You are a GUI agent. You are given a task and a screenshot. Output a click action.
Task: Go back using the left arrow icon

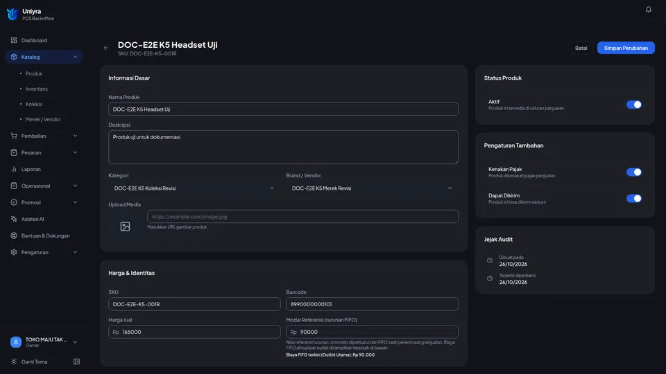pyautogui.click(x=105, y=48)
